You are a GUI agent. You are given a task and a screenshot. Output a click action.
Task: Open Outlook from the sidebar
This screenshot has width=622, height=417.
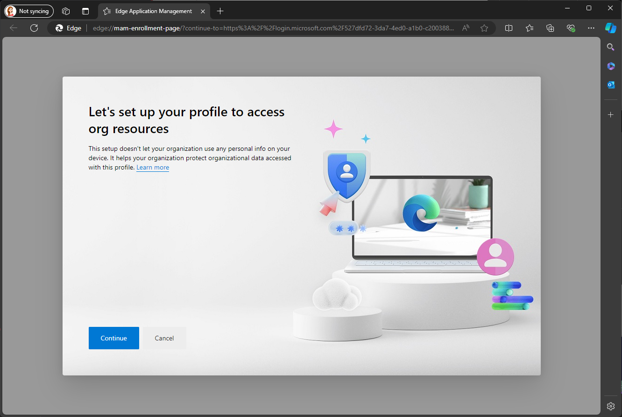point(610,85)
